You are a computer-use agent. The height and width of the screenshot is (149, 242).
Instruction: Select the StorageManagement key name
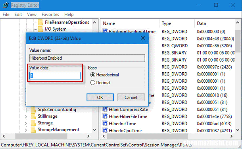58,130
